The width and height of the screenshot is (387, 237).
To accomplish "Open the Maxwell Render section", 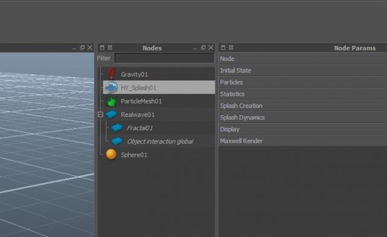I will [302, 141].
